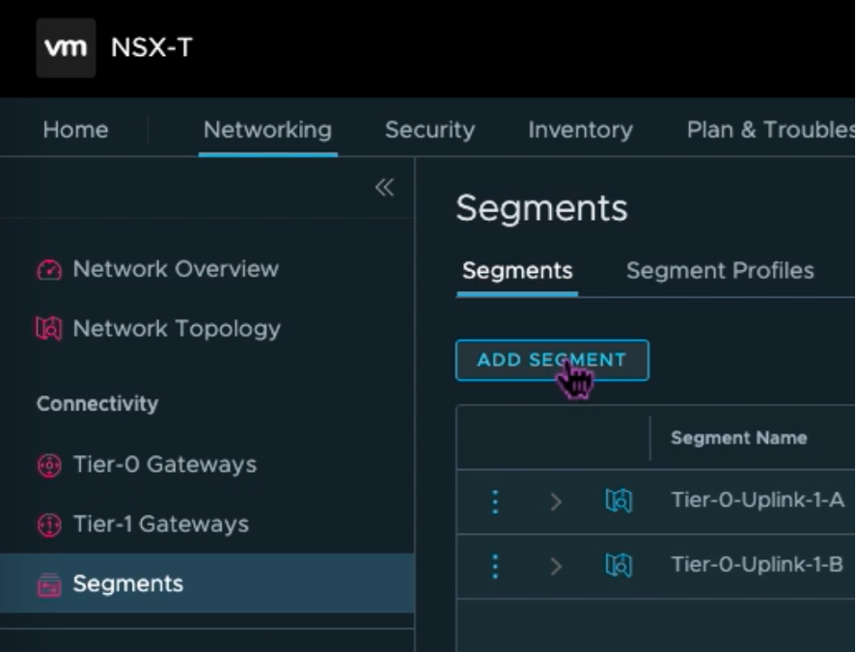Click the NSX-T product title
This screenshot has height=652, width=856.
pos(152,47)
